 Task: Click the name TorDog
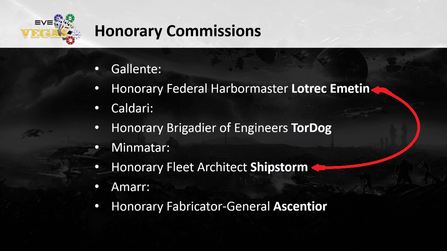pyautogui.click(x=311, y=128)
